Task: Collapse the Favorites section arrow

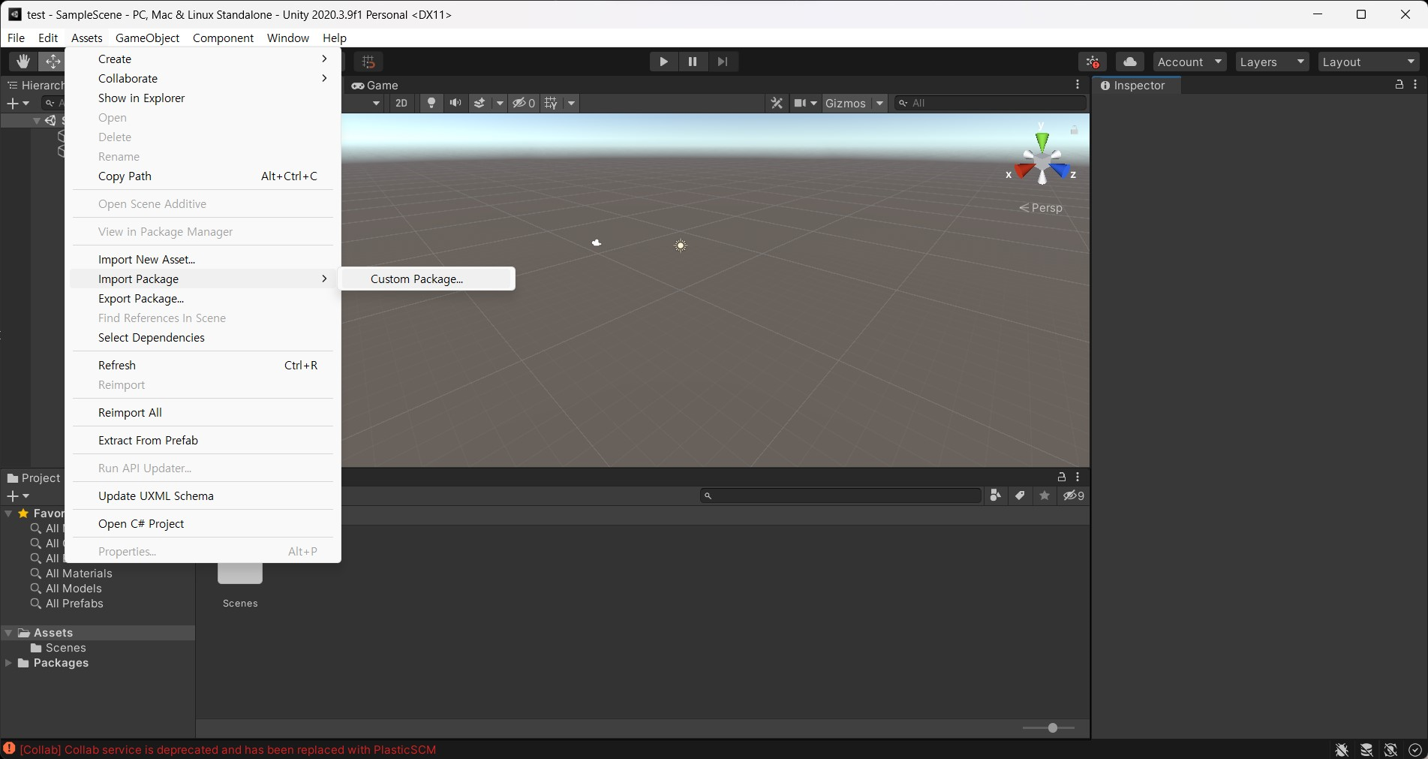Action: click(8, 514)
